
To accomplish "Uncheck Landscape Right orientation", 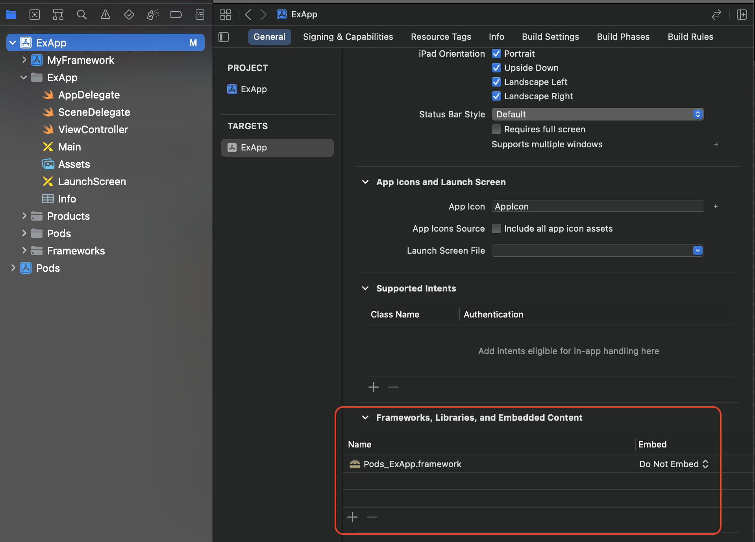I will [x=496, y=96].
